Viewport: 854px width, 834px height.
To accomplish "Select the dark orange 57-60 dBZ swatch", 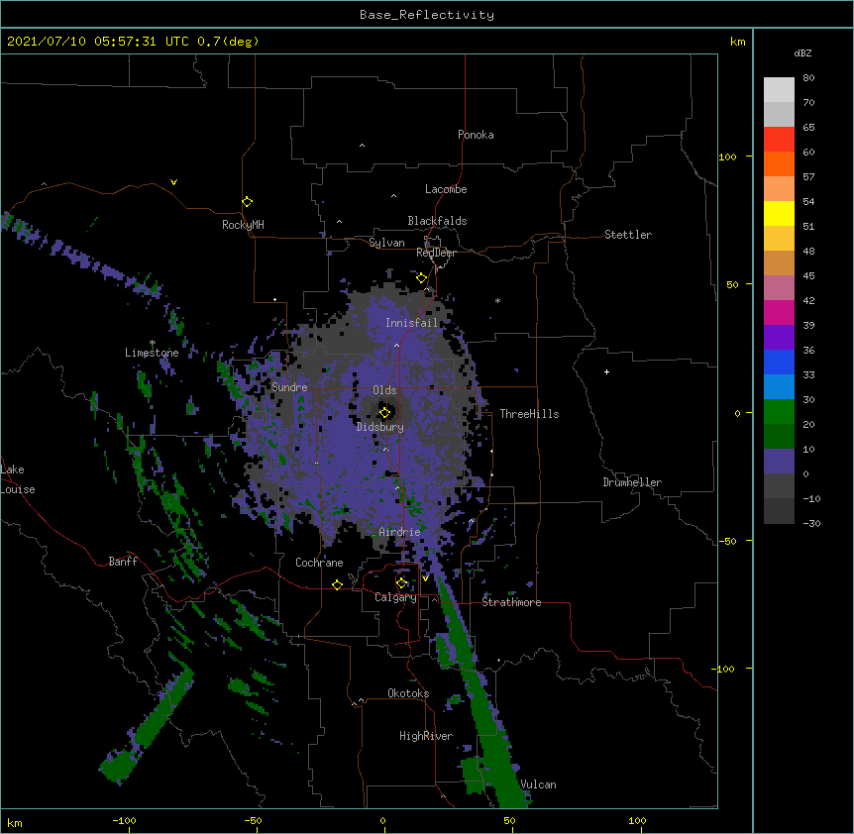I will coord(779,163).
